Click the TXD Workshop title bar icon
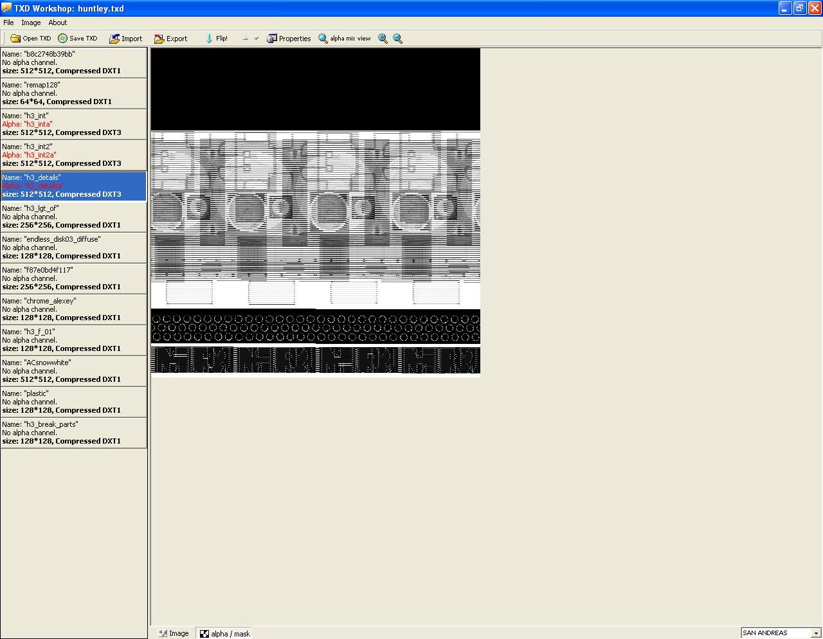 pyautogui.click(x=7, y=8)
